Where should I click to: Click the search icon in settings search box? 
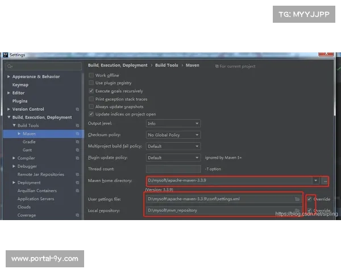click(9, 67)
